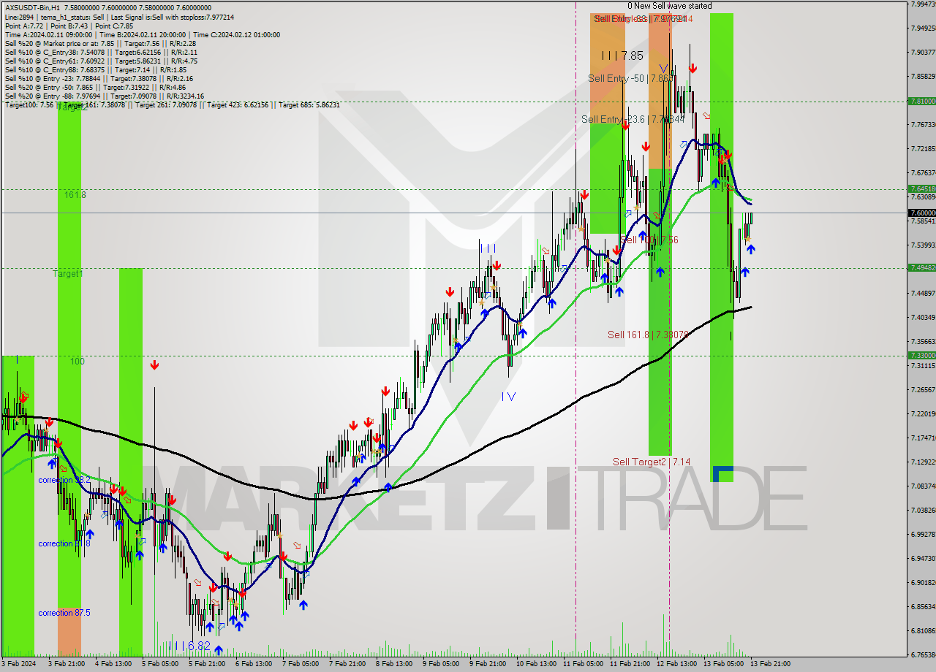Click the green '161.8' level label
936x672 pixels.
point(75,195)
